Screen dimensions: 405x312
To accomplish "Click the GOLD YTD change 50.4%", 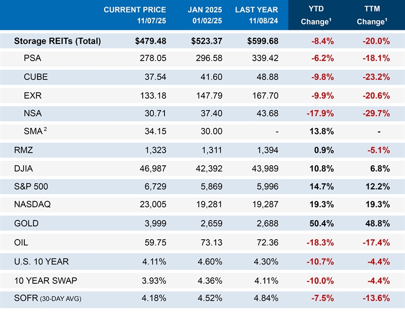I will [x=321, y=224].
